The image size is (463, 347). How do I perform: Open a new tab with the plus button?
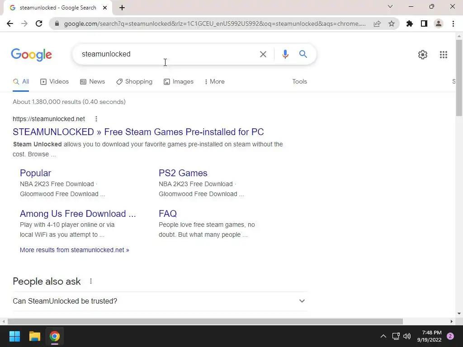[122, 8]
